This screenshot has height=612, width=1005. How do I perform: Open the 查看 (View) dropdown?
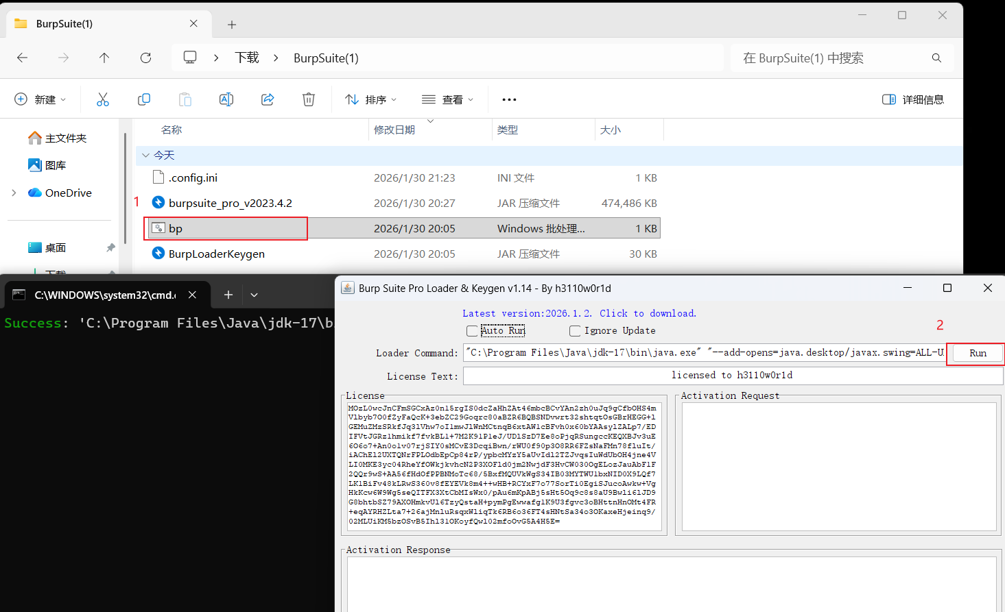[448, 99]
